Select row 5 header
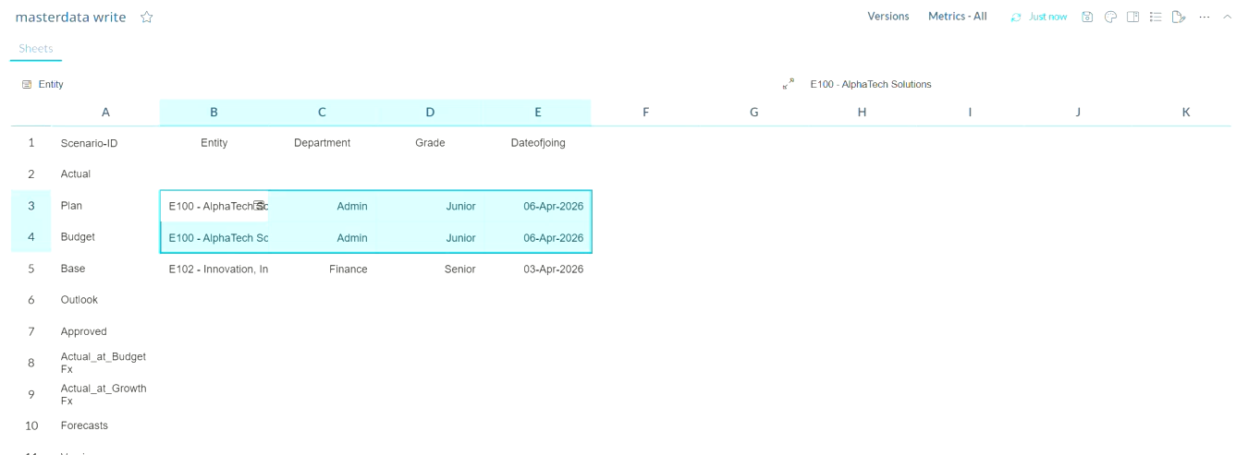This screenshot has height=455, width=1248. [31, 269]
